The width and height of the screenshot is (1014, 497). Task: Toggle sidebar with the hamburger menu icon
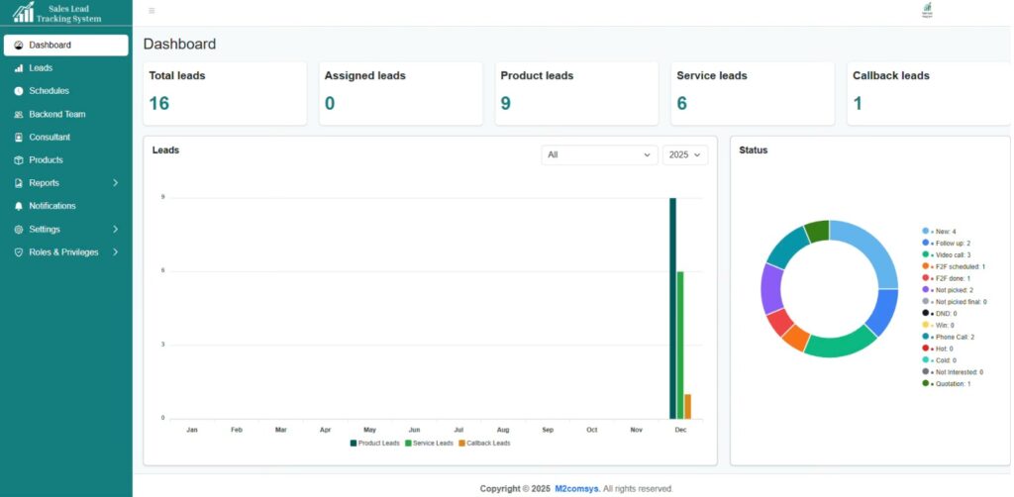pos(152,11)
